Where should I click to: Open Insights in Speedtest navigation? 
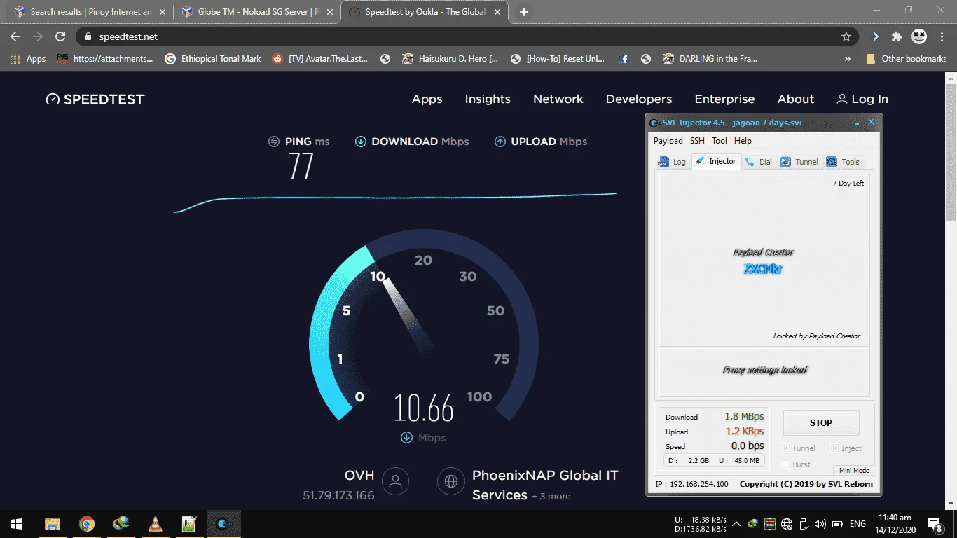(x=488, y=99)
